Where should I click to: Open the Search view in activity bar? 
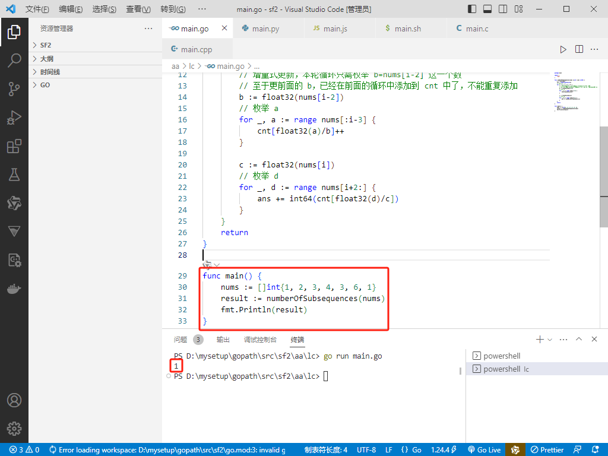[x=14, y=61]
